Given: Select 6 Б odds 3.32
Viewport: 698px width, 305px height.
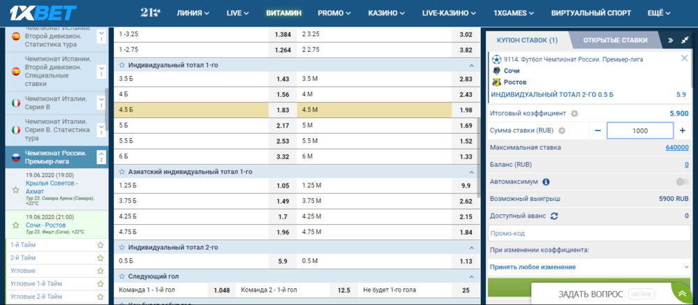Looking at the screenshot, I should pyautogui.click(x=283, y=156).
